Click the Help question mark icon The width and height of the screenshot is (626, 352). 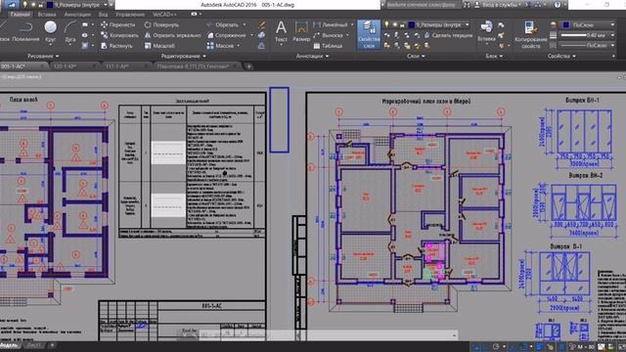(558, 5)
